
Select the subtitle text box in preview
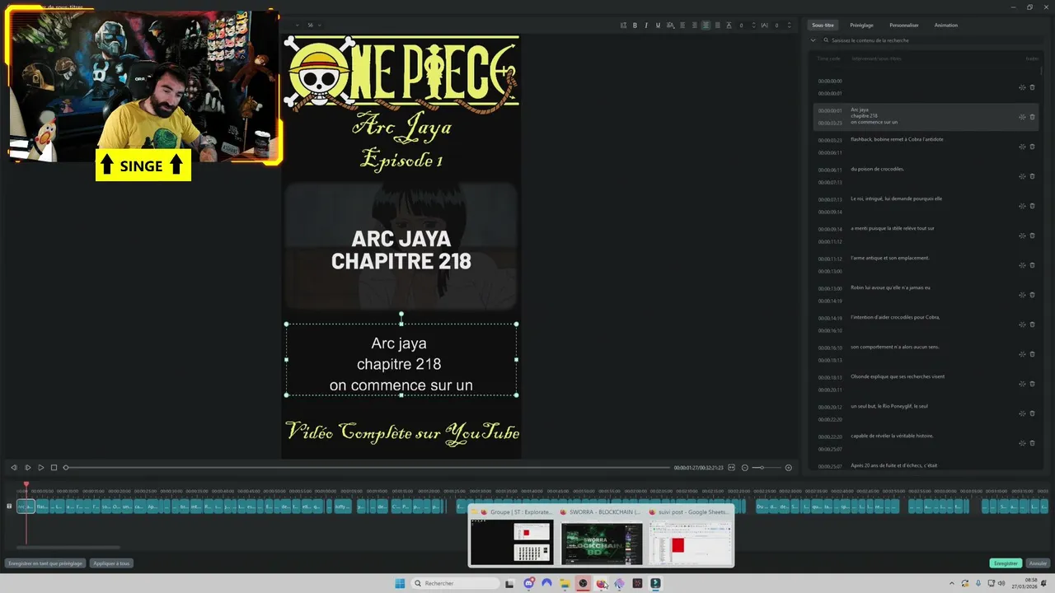pos(401,360)
